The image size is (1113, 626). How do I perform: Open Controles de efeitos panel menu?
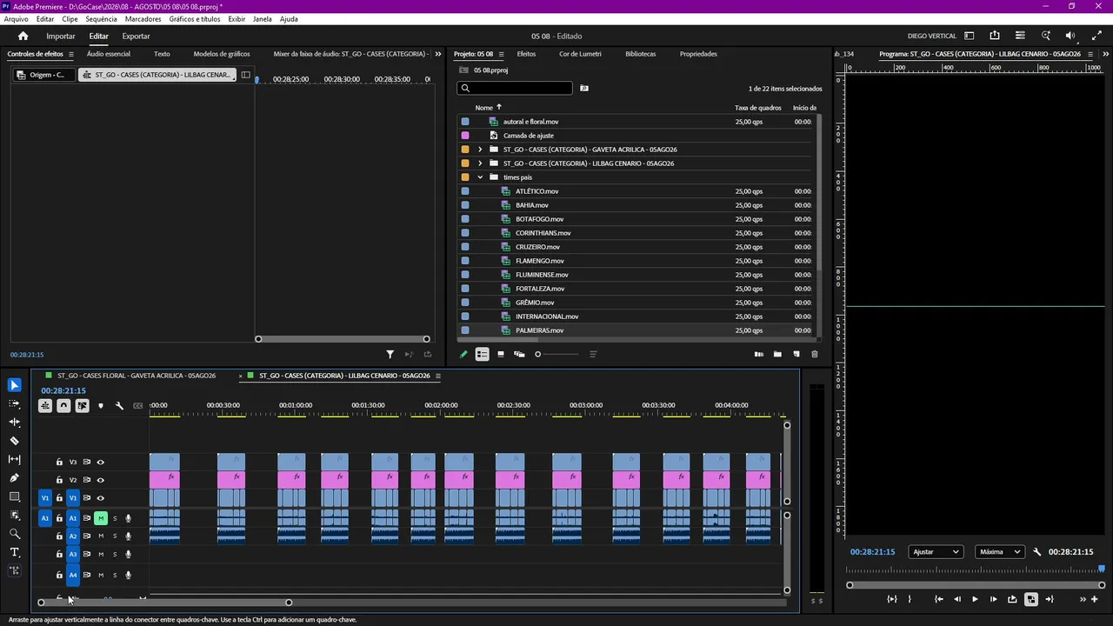point(70,54)
